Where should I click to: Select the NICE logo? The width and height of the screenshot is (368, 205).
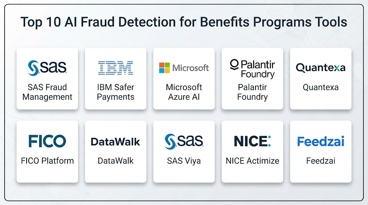pos(252,141)
